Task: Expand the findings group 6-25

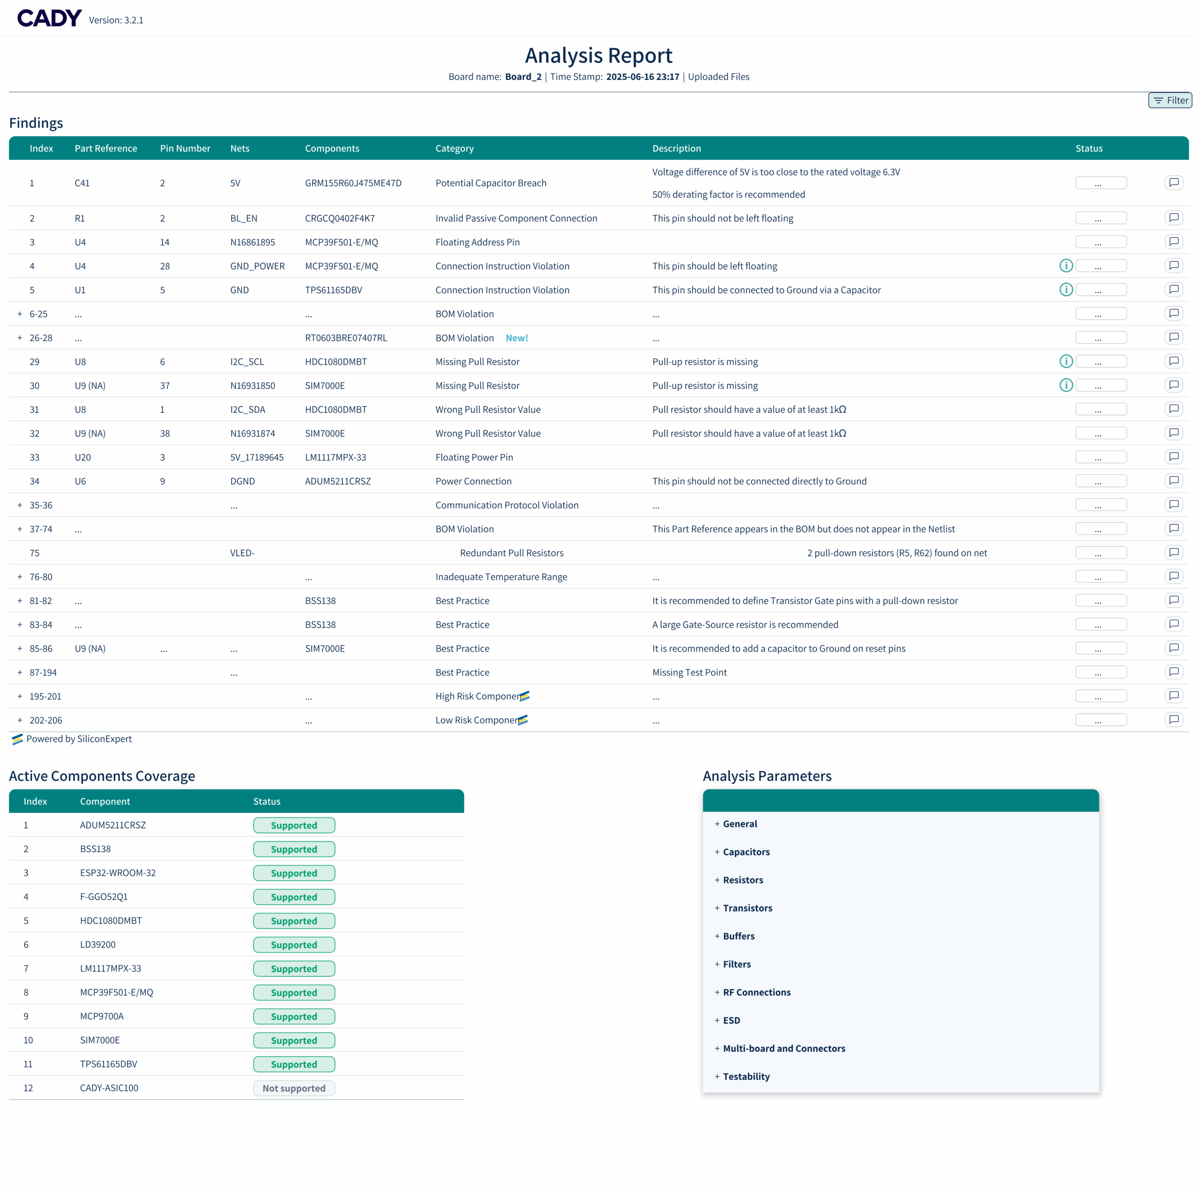Action: [x=20, y=315]
